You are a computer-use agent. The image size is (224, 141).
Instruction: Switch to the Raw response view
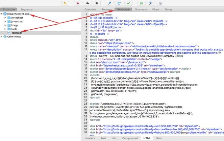(x=159, y=138)
